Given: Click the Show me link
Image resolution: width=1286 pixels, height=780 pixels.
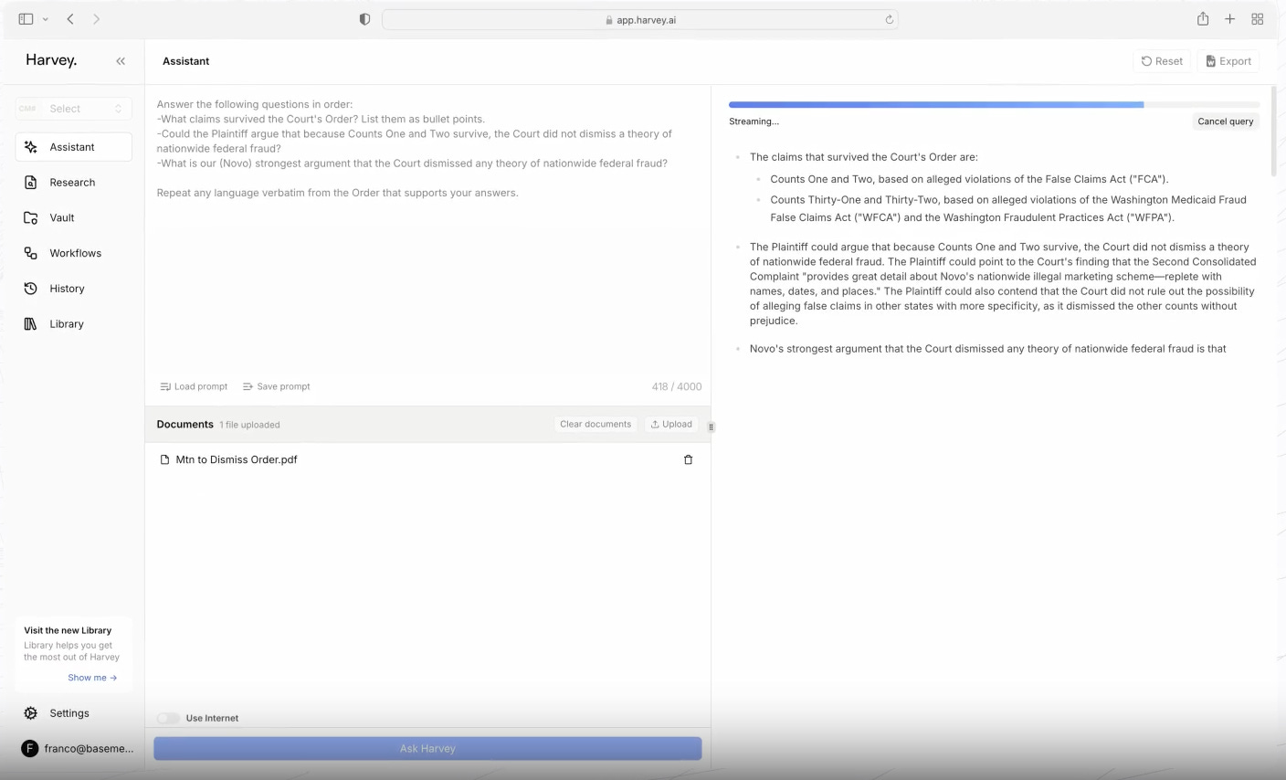Looking at the screenshot, I should point(92,678).
